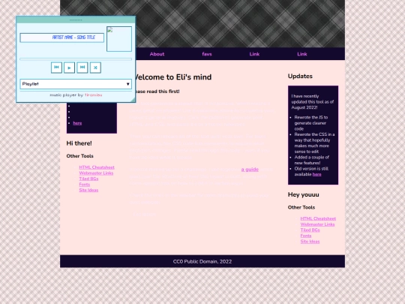The image size is (405, 304).
Task: Click 'Rewrote the JS' update bullet
Action: tap(311, 123)
